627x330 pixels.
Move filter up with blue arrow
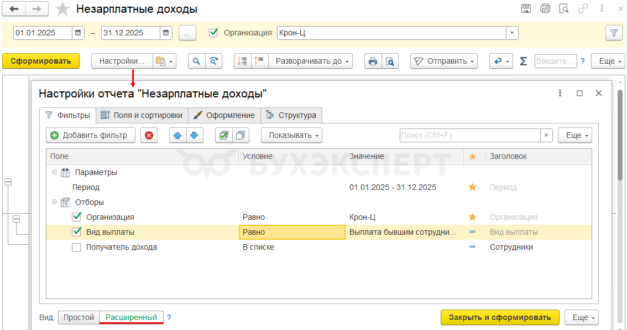178,135
